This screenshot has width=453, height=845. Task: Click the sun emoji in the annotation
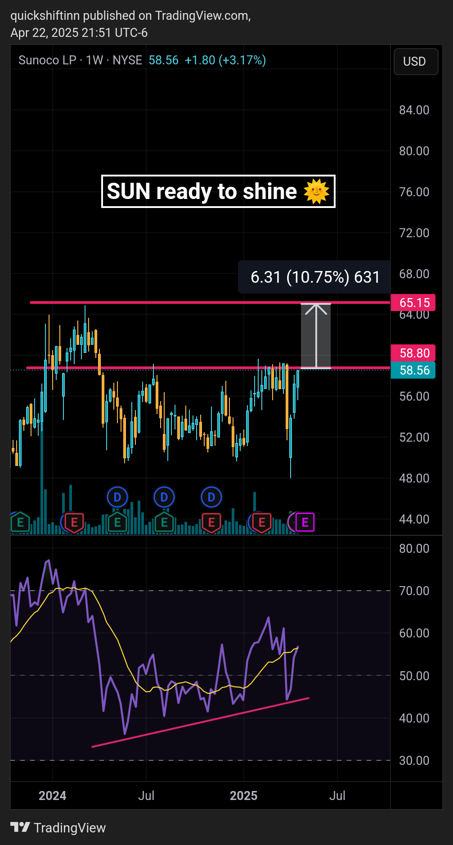317,191
